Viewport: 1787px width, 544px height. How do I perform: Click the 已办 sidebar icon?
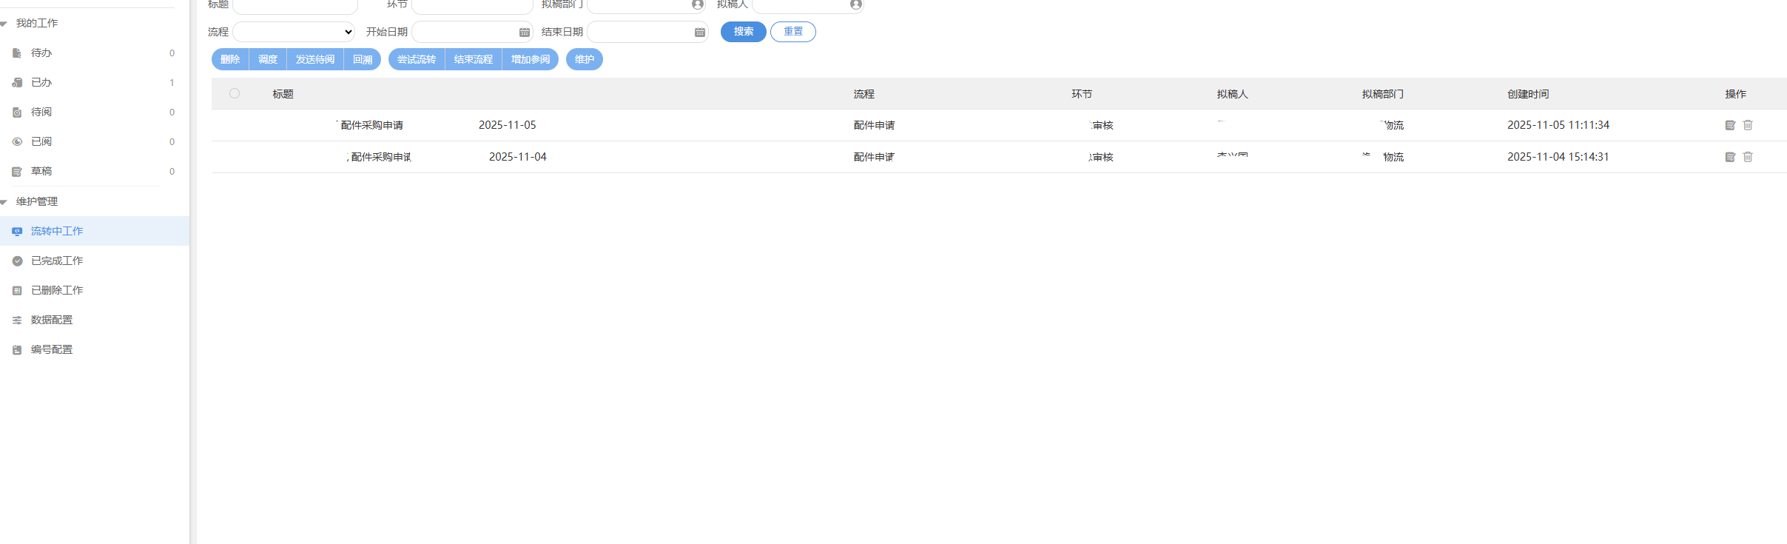[17, 83]
